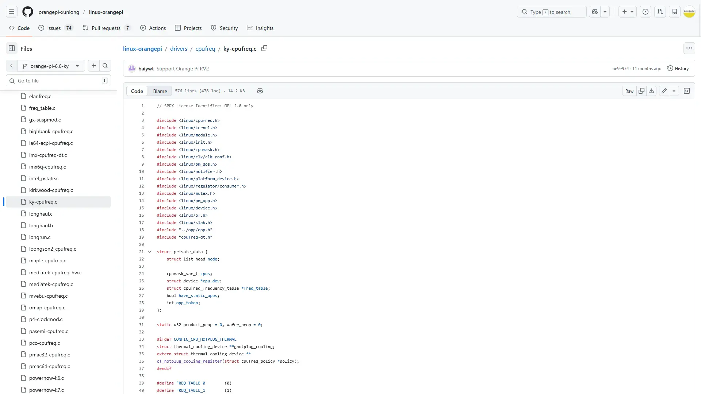Download the raw file
Viewport: 701px width, 394px height.
tap(651, 91)
